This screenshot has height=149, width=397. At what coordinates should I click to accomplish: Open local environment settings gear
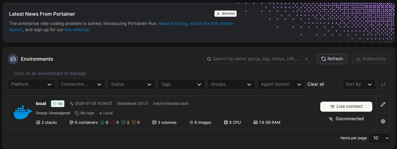tap(383, 121)
